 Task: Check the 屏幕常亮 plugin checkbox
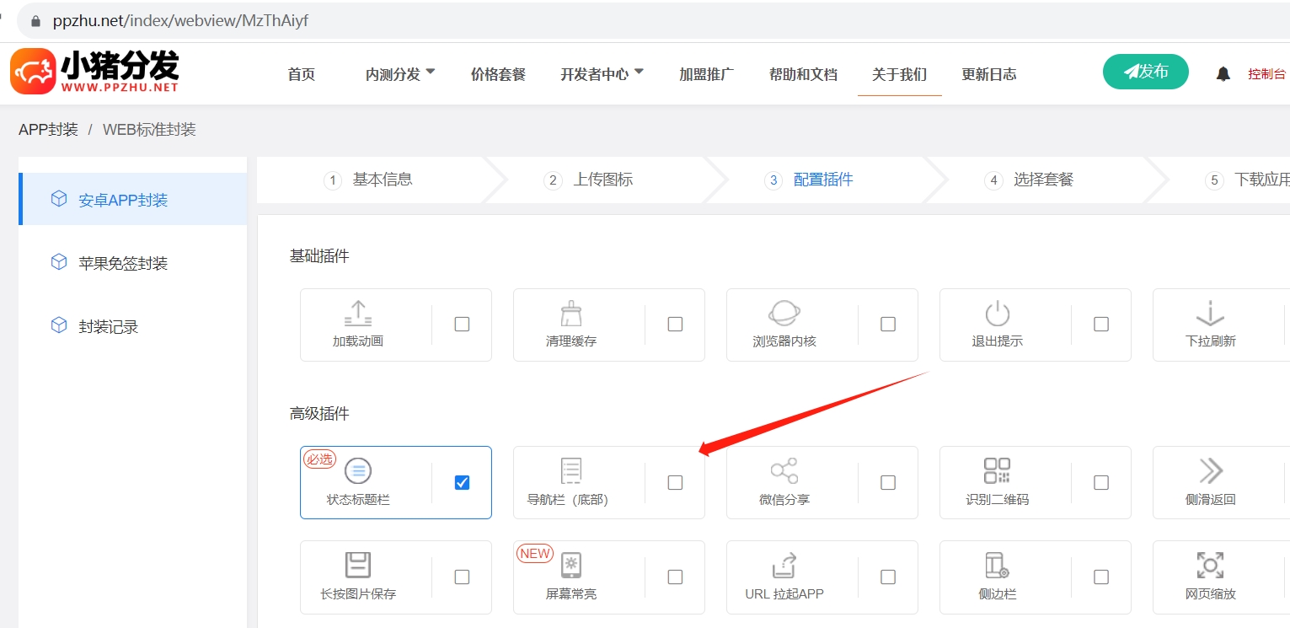click(x=675, y=577)
